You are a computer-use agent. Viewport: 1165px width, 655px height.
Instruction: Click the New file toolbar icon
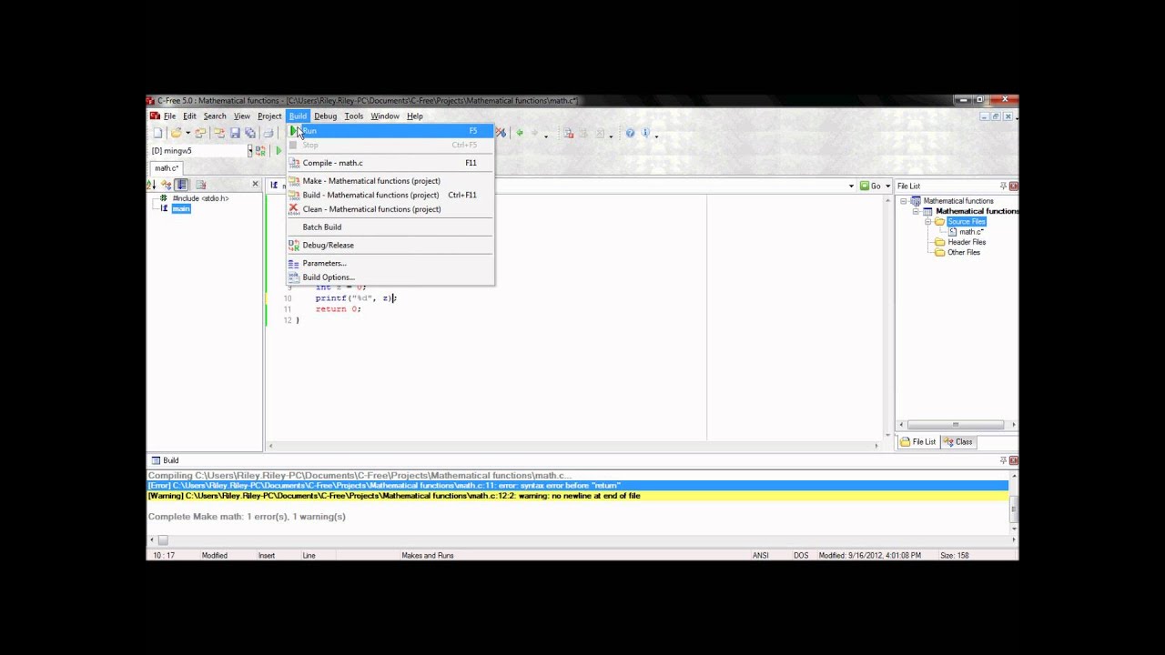pyautogui.click(x=158, y=134)
